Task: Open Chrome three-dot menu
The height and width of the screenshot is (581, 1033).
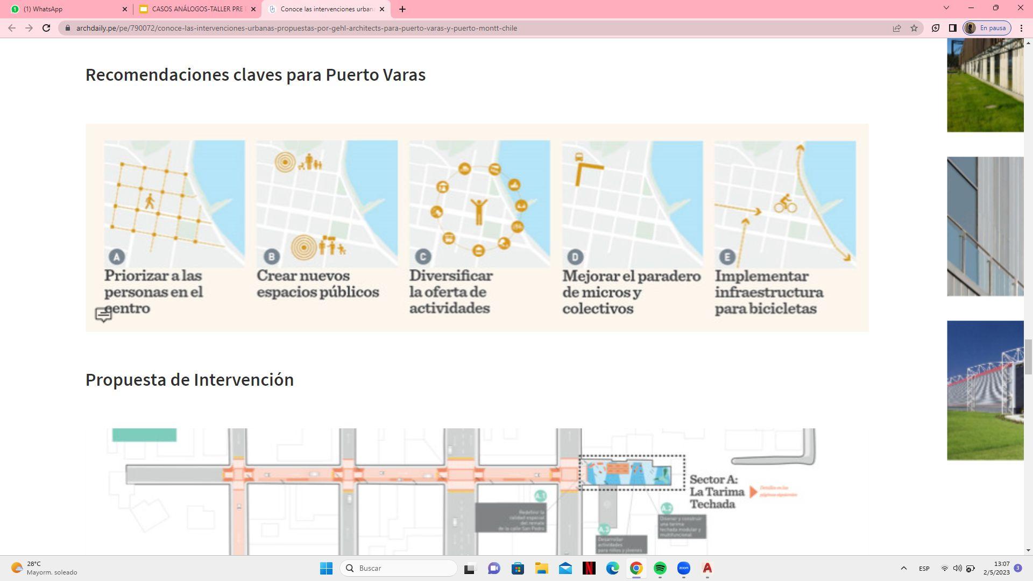Action: point(1021,28)
